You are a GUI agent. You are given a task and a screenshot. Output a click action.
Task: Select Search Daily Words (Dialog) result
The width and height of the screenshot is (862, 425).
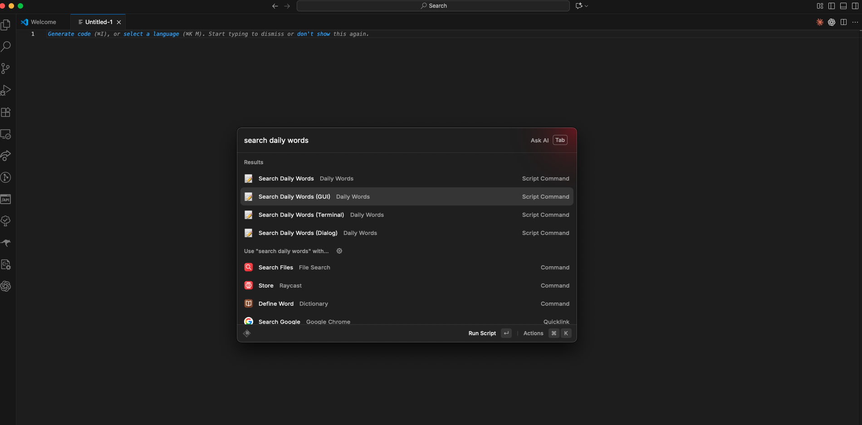click(407, 233)
